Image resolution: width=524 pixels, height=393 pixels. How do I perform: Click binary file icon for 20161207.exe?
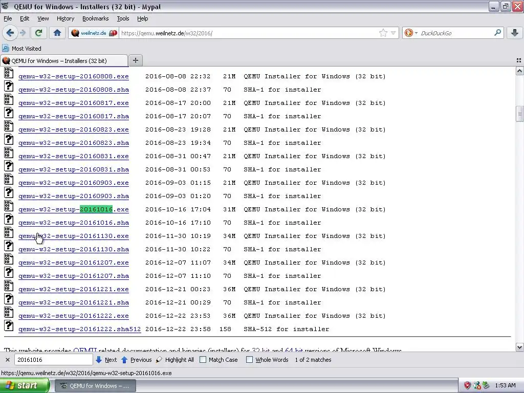point(9,259)
